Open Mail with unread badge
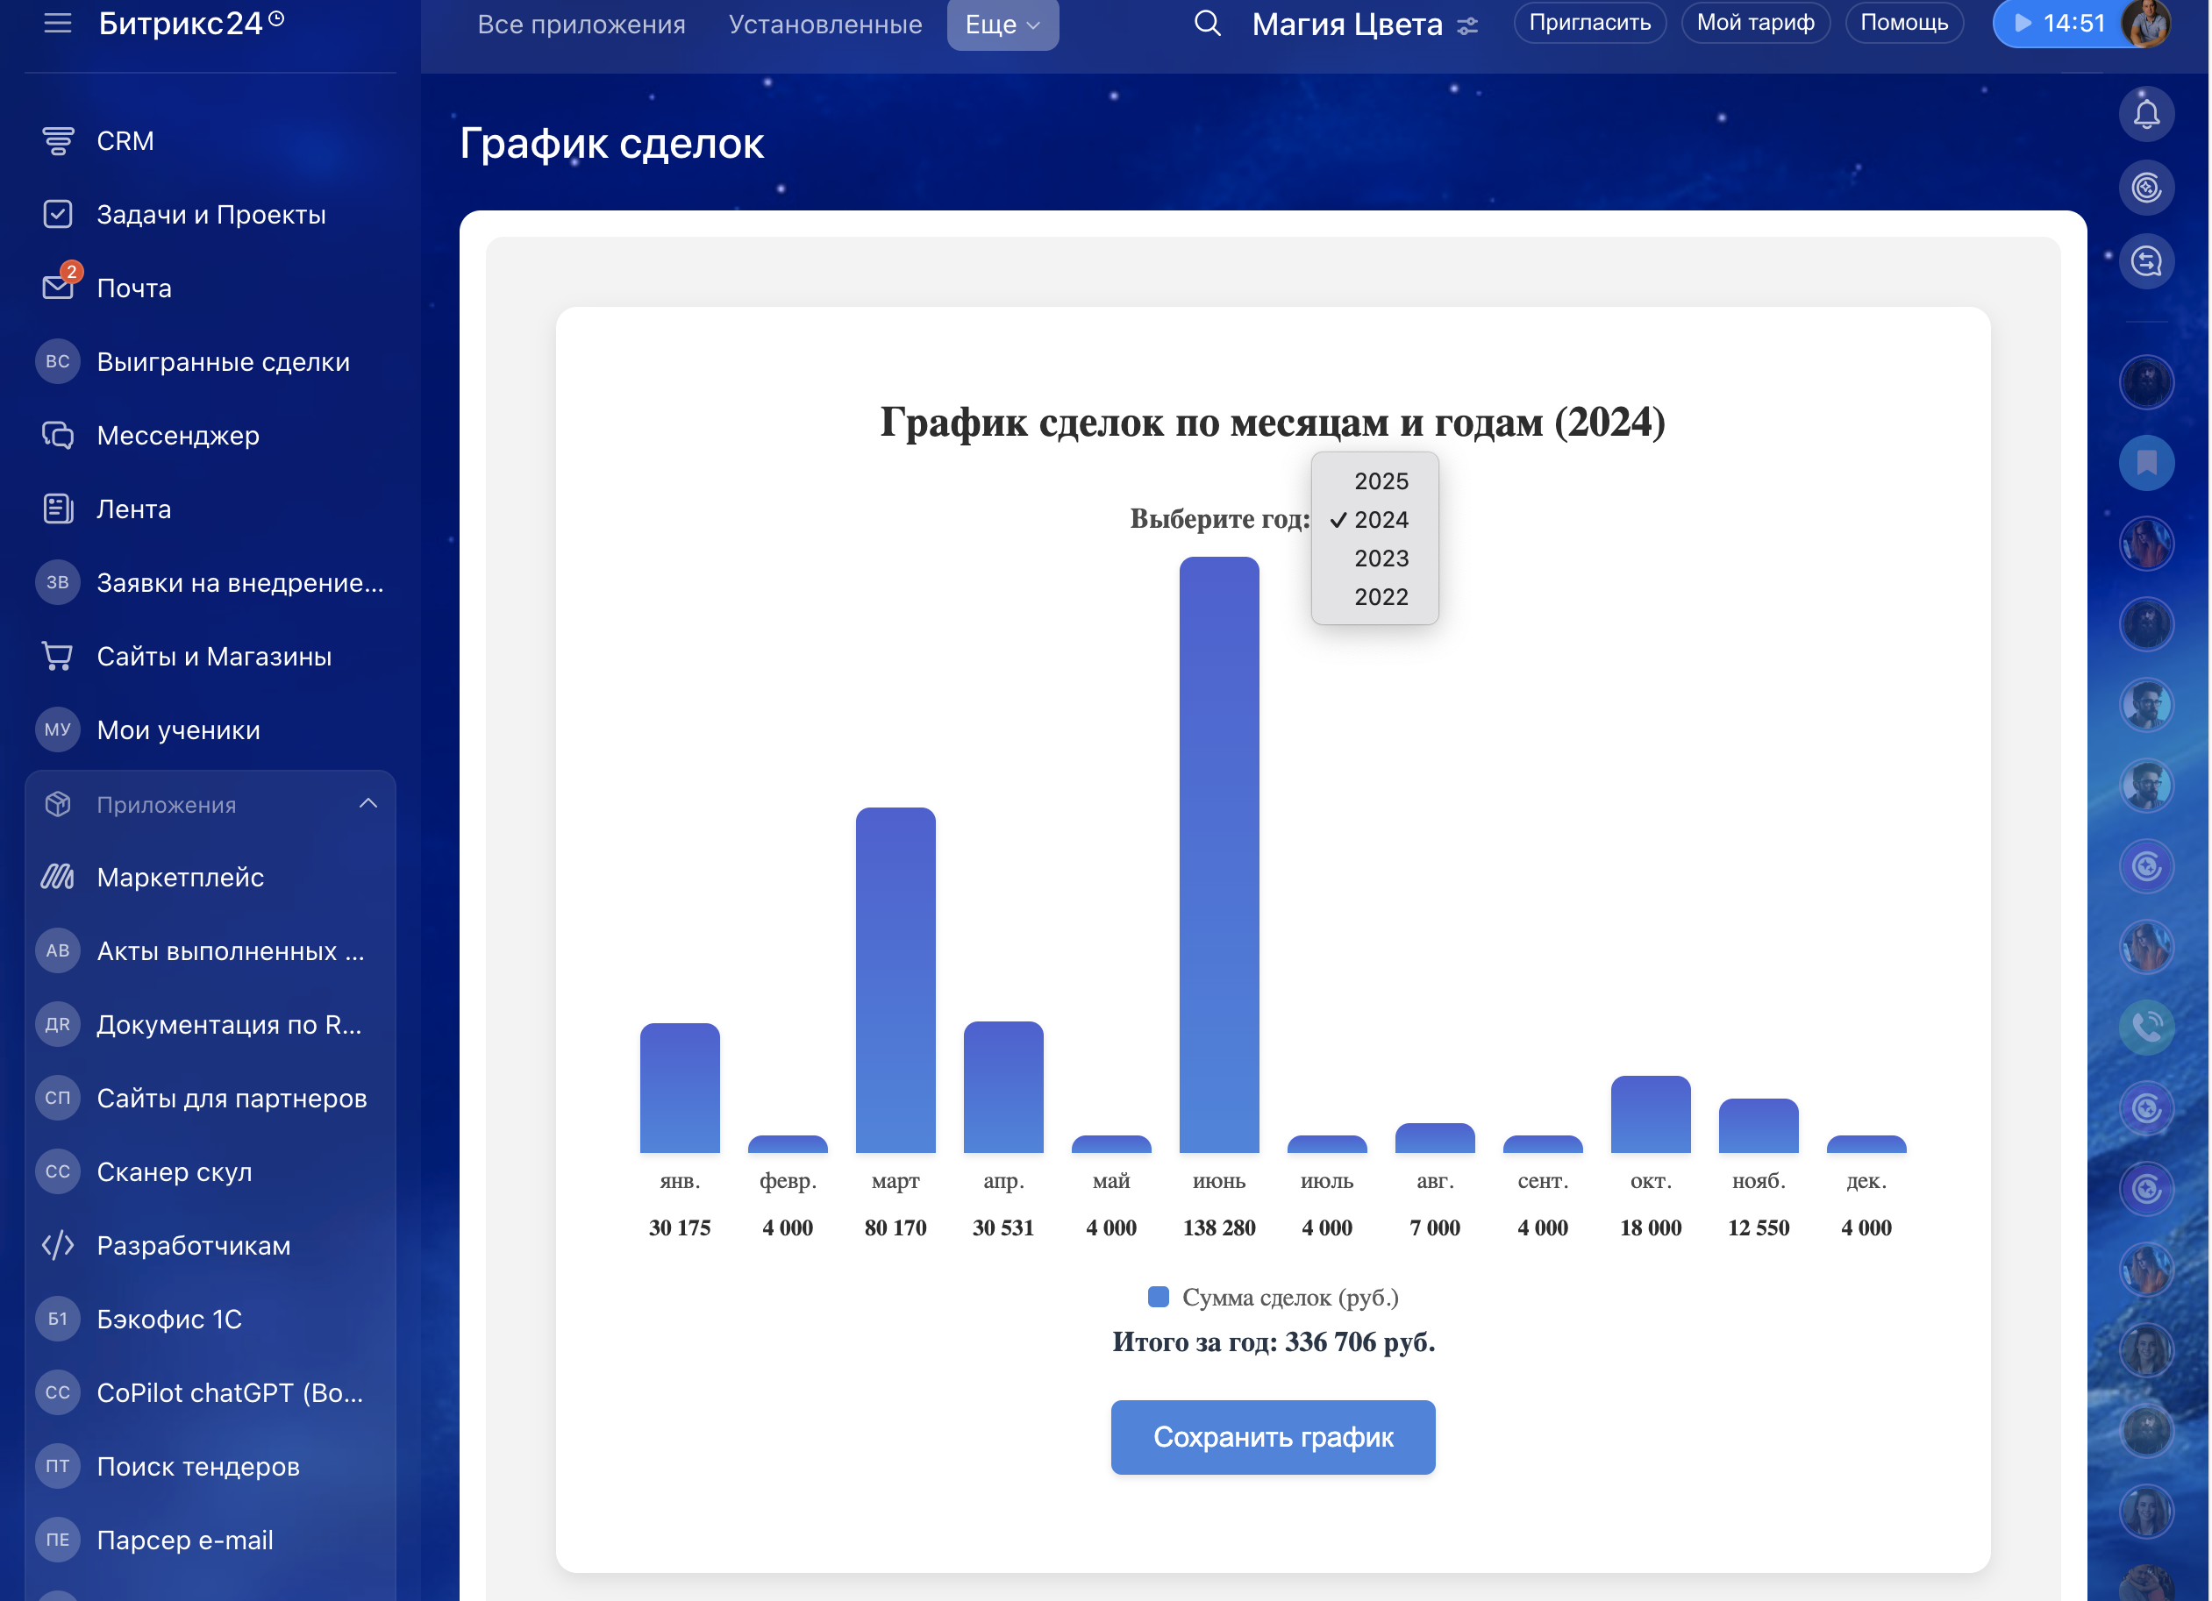This screenshot has height=1601, width=2212. click(x=59, y=288)
